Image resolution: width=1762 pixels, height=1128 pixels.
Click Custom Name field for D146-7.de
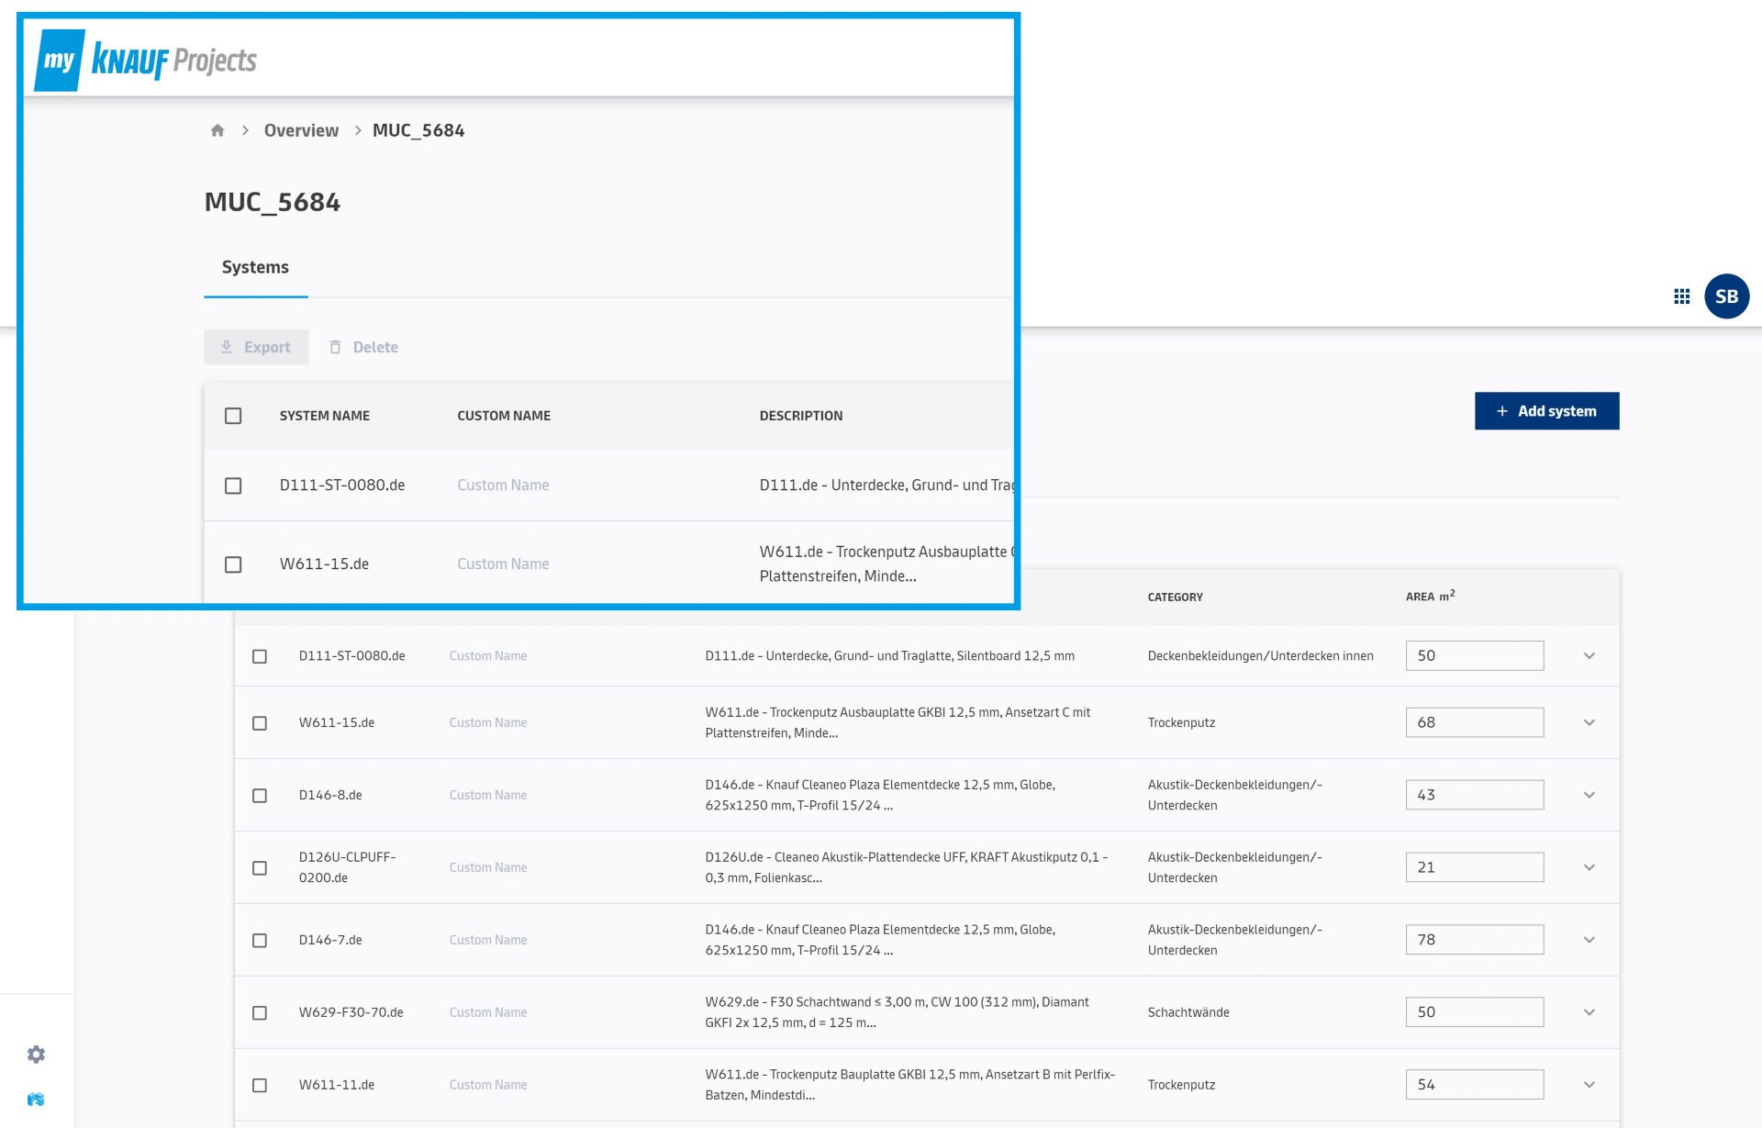(487, 940)
